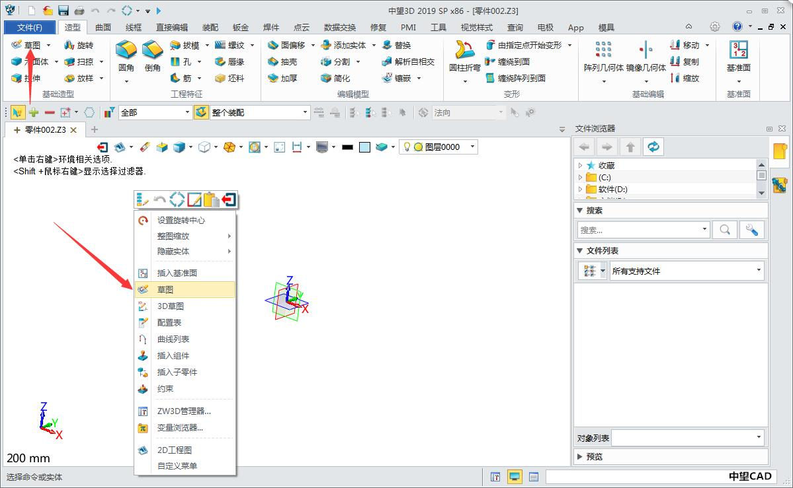This screenshot has height=488, width=793.
Task: Click the 圆角 fillet tool icon
Action: tap(126, 51)
